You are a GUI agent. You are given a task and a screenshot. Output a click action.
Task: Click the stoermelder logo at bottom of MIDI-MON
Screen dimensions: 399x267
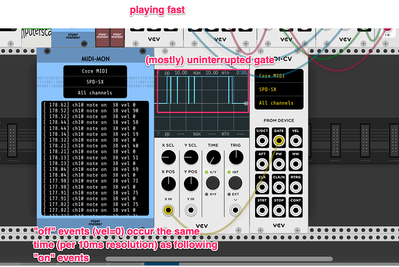95,222
